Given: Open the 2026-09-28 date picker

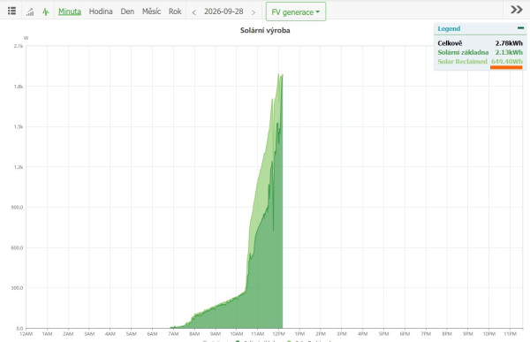Looking at the screenshot, I should click(x=223, y=11).
